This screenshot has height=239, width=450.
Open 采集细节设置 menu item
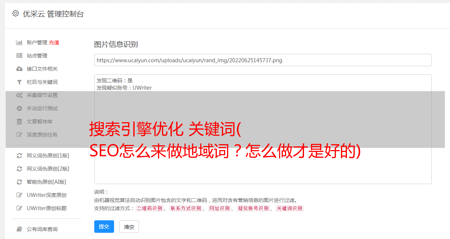pos(42,95)
